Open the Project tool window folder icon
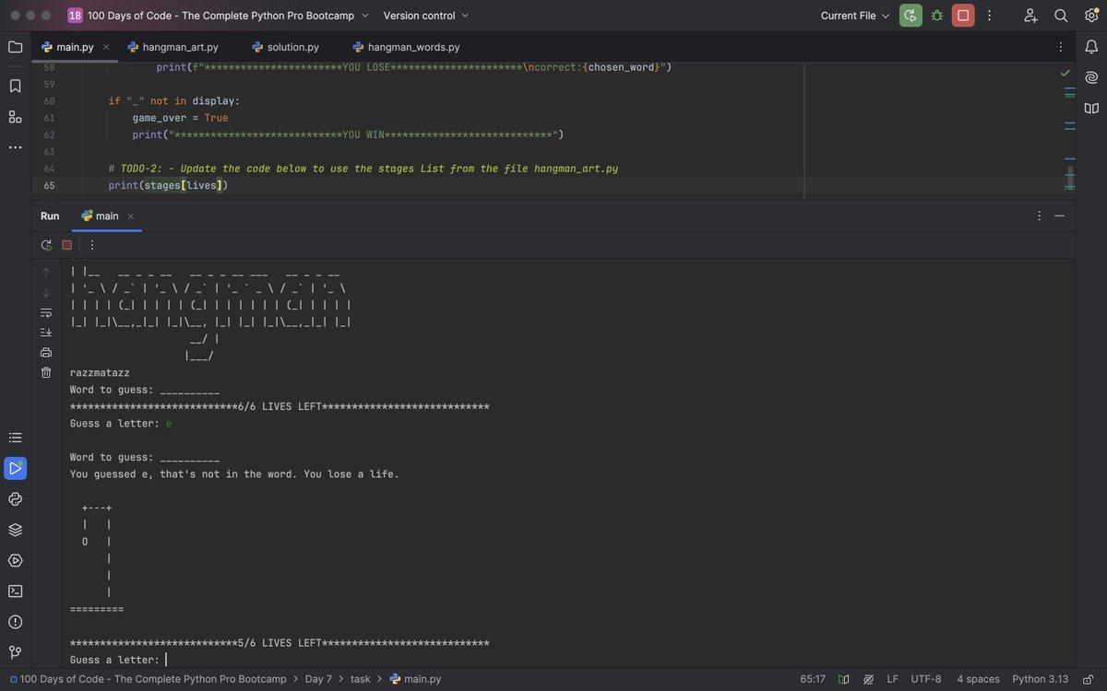Image resolution: width=1107 pixels, height=691 pixels. (15, 47)
